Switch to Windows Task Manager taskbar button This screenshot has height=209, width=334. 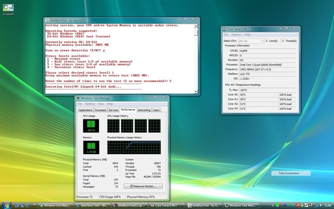click(242, 206)
